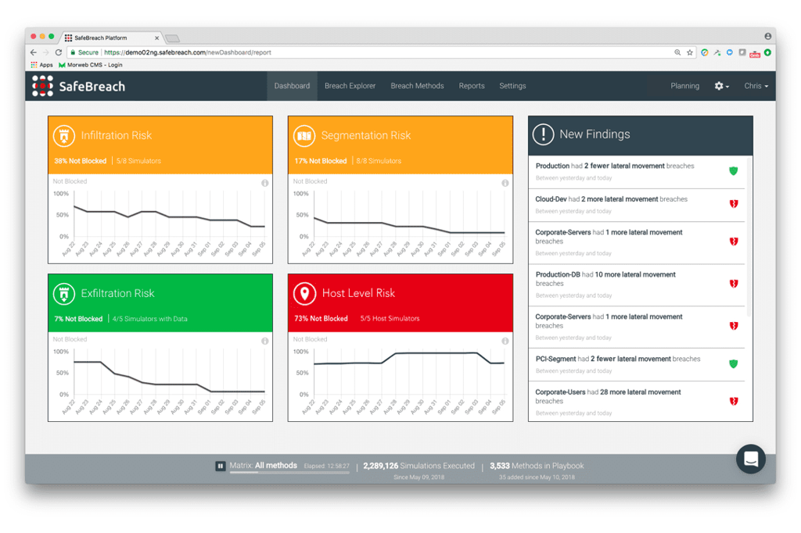
Task: Click '4/5 Simulators with Data' text
Action: [x=149, y=319]
